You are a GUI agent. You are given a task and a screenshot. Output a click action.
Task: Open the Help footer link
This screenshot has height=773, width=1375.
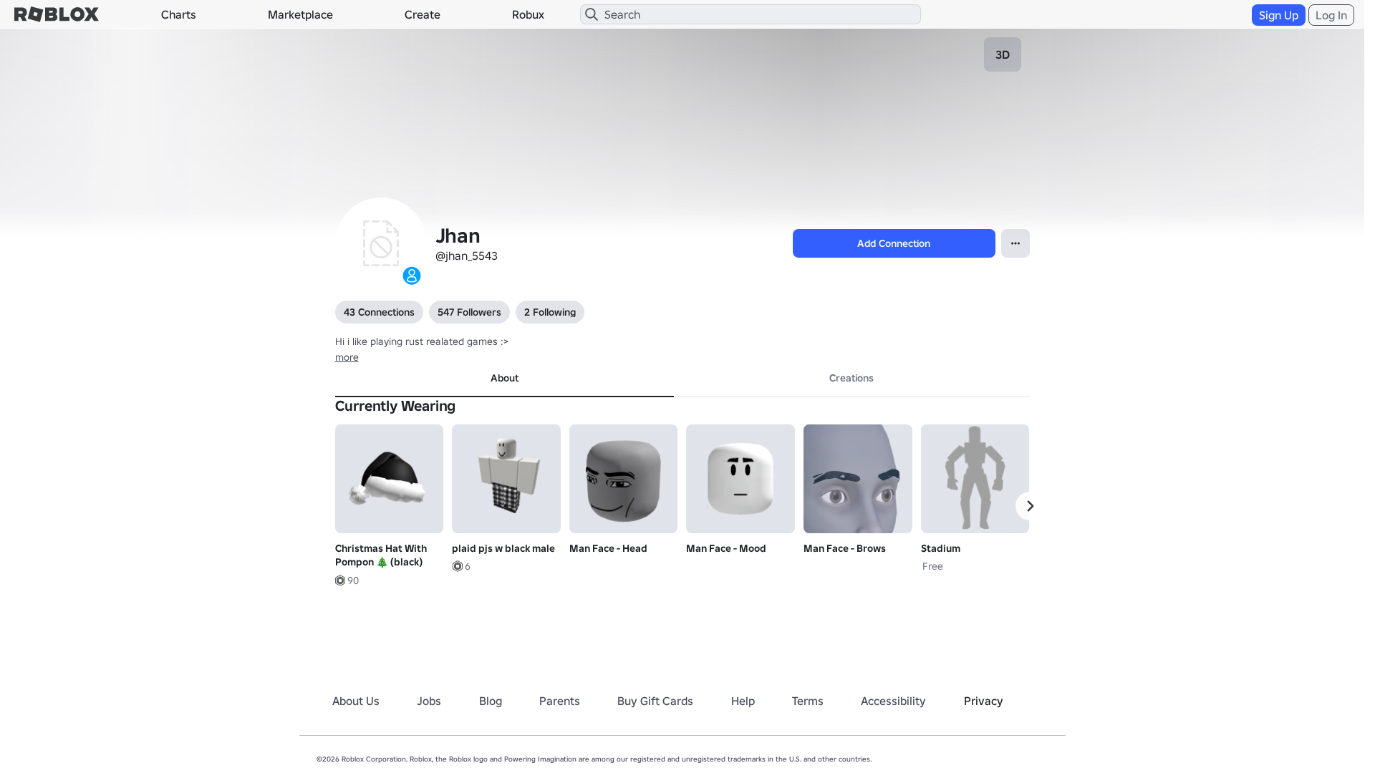click(x=743, y=701)
